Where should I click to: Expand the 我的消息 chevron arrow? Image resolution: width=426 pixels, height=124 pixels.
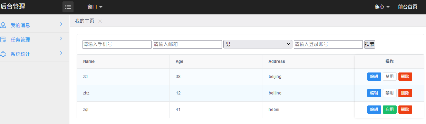(x=61, y=24)
